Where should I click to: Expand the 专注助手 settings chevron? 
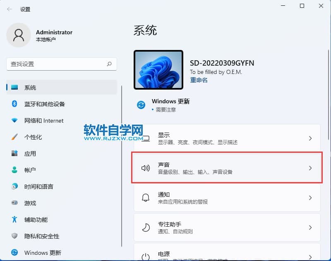(x=310, y=228)
